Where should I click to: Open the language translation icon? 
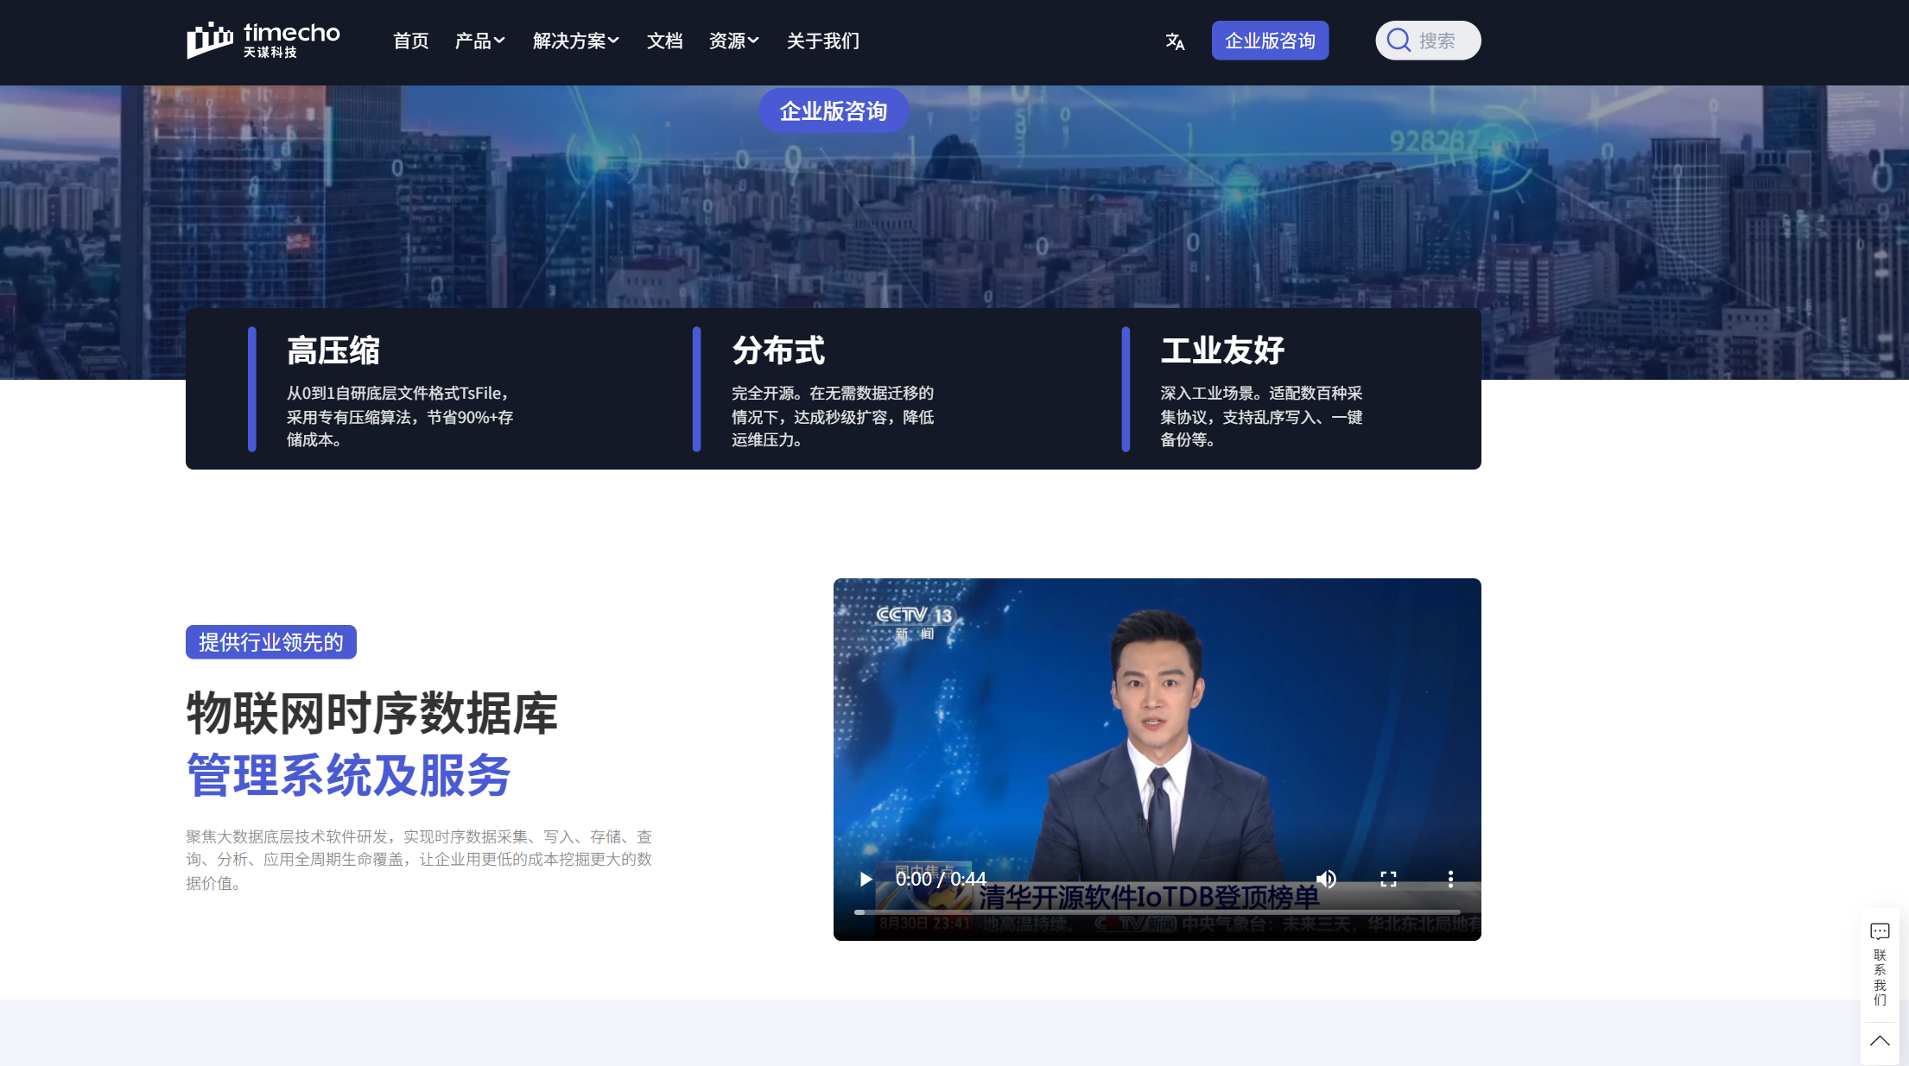point(1175,41)
